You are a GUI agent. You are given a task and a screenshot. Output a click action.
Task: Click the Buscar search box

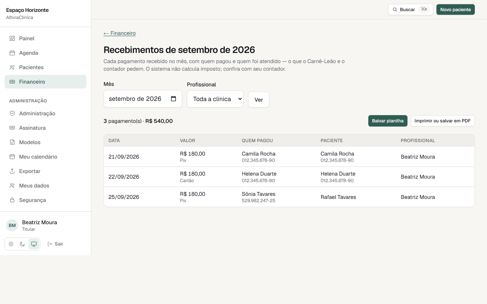click(x=411, y=10)
